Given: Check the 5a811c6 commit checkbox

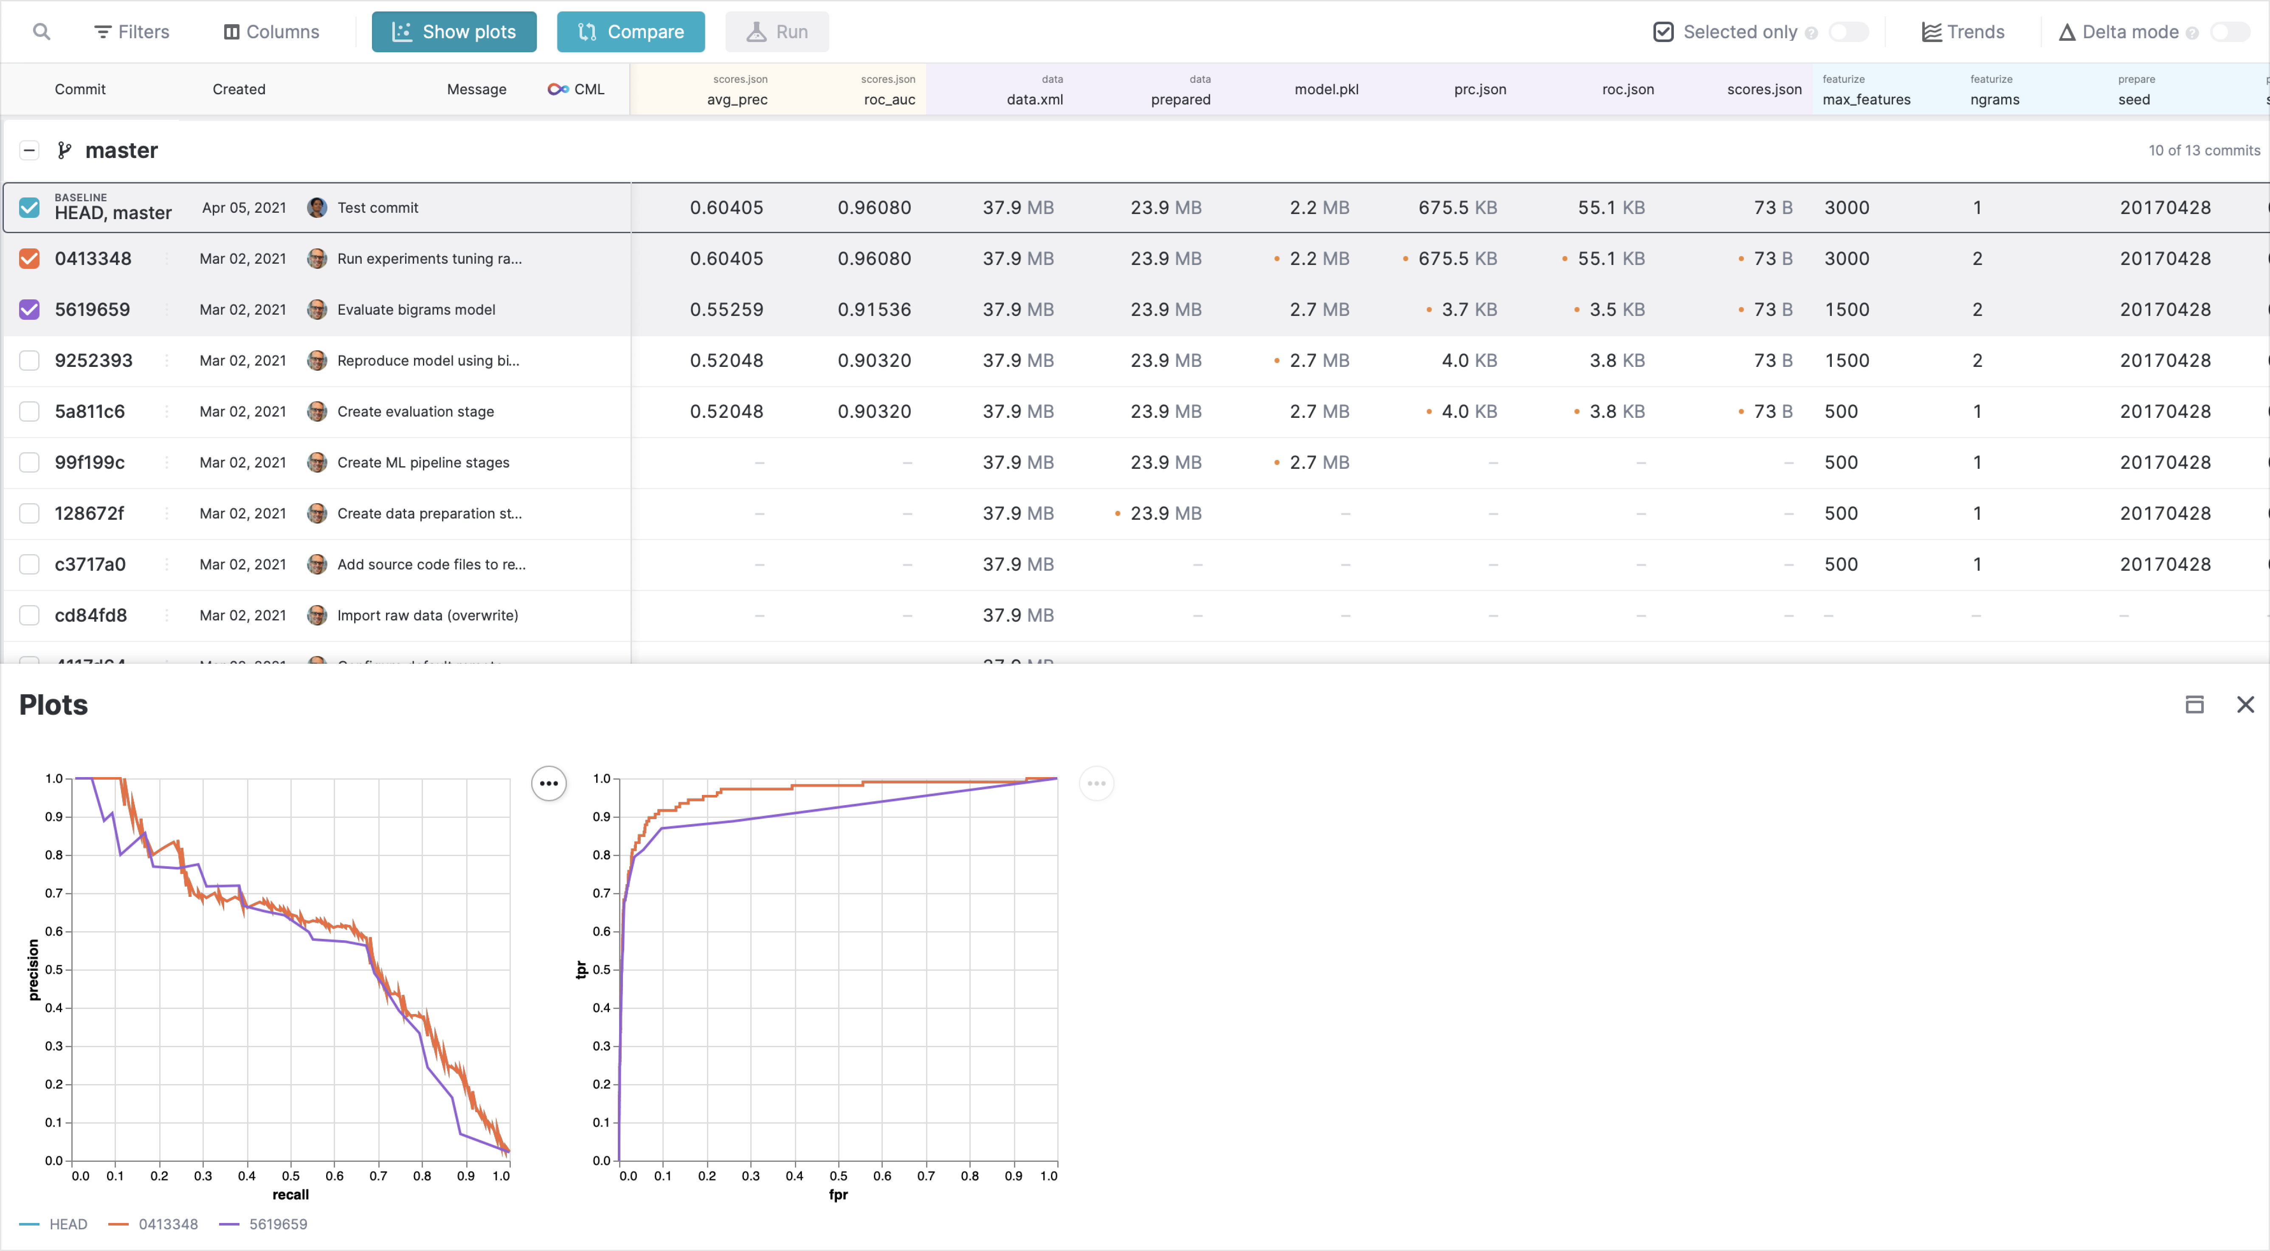Looking at the screenshot, I should coord(29,411).
